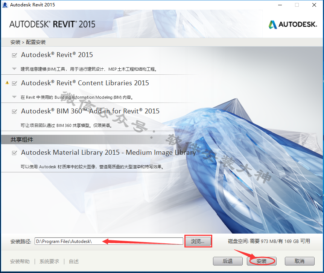Toggle Revit Content Libraries 2015 checkbox

coord(14,83)
